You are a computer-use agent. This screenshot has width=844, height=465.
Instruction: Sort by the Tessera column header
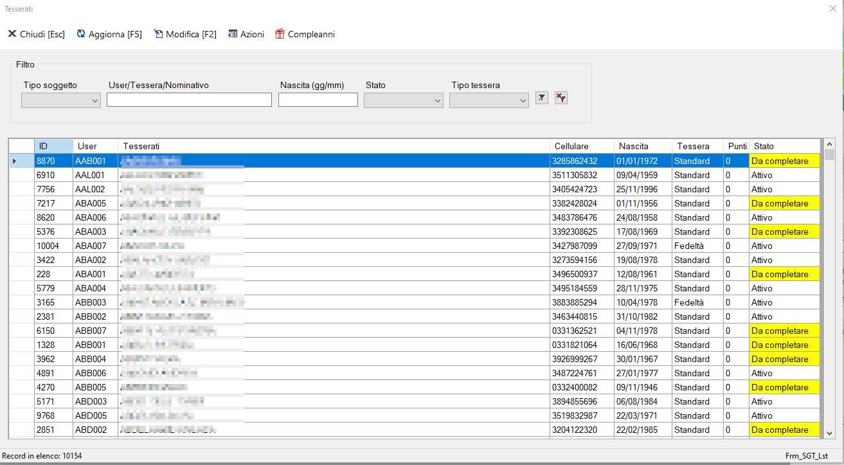point(698,146)
